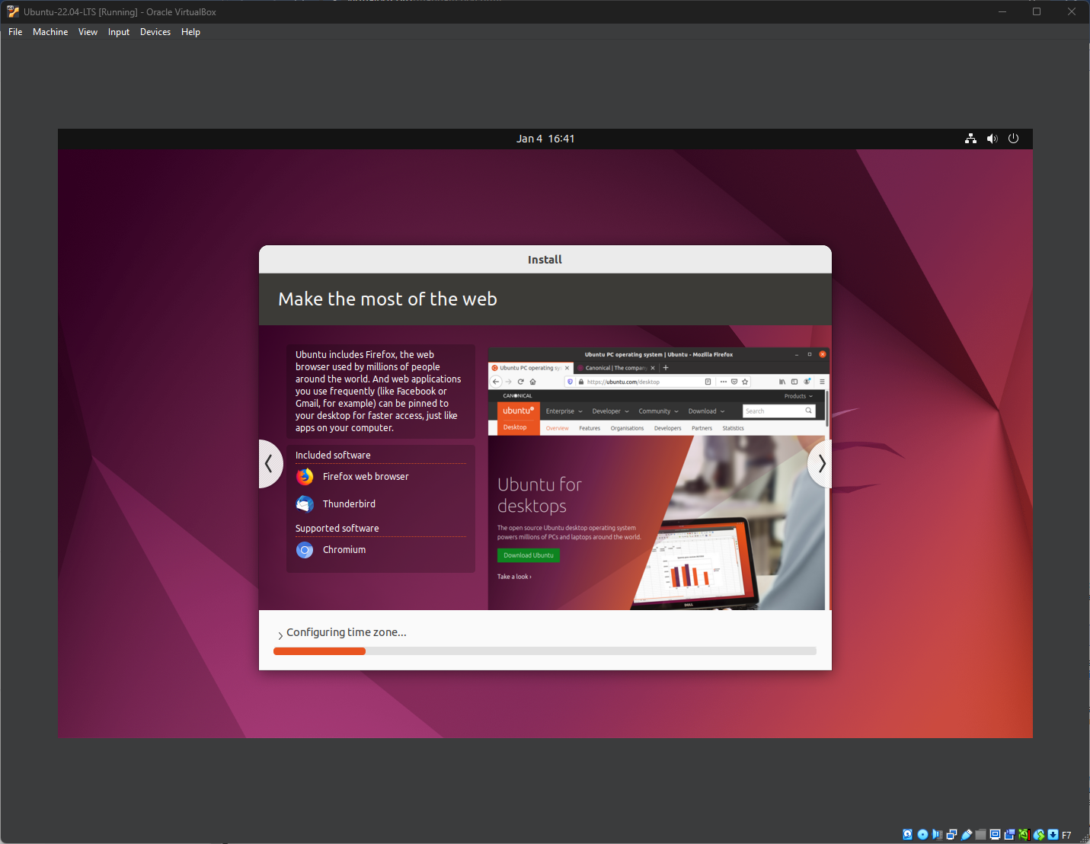Image resolution: width=1090 pixels, height=844 pixels.
Task: Click the Ubuntu volume speaker icon
Action: pos(992,139)
